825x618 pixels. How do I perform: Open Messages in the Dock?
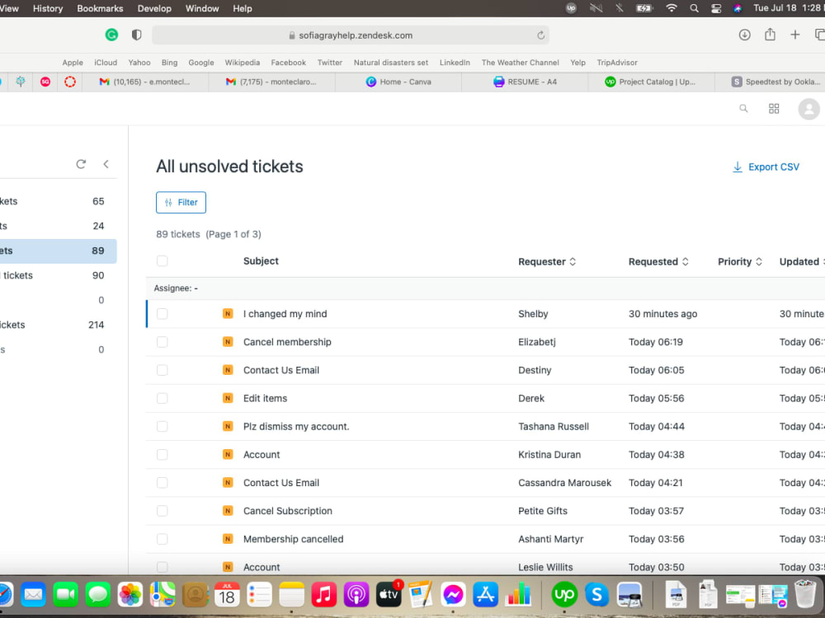click(x=98, y=594)
